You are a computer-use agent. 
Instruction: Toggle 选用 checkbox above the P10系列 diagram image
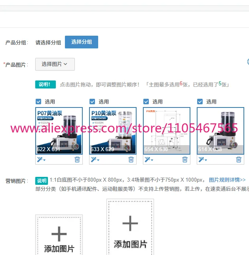click(146, 102)
